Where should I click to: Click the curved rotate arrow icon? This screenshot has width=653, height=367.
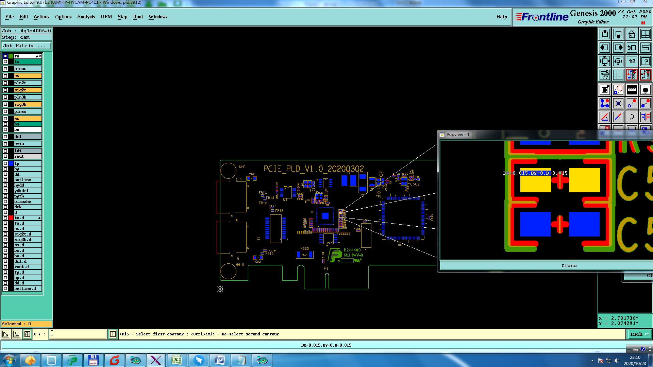632,117
